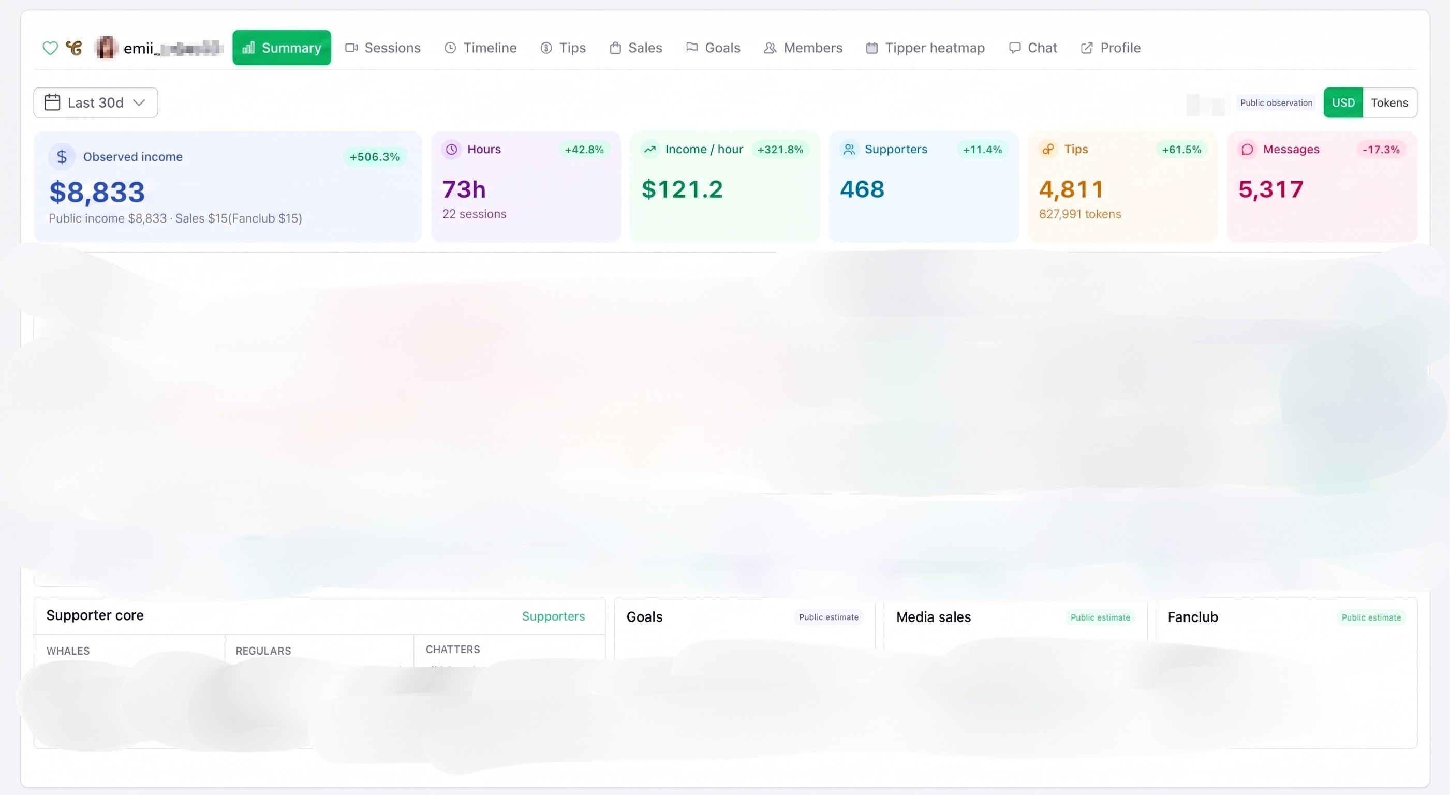Switch to the Sessions tab
This screenshot has width=1450, height=795.
coord(383,48)
